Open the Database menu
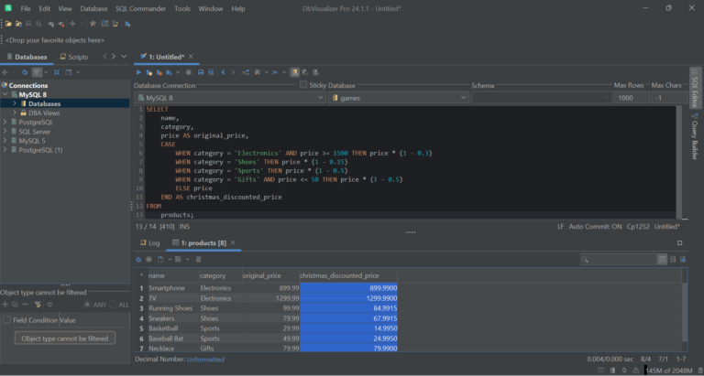704x376 pixels. tap(93, 8)
